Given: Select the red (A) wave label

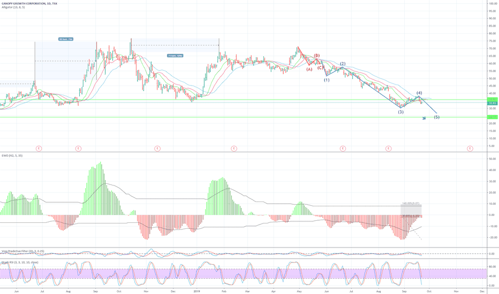Looking at the screenshot, I should pyautogui.click(x=309, y=69).
